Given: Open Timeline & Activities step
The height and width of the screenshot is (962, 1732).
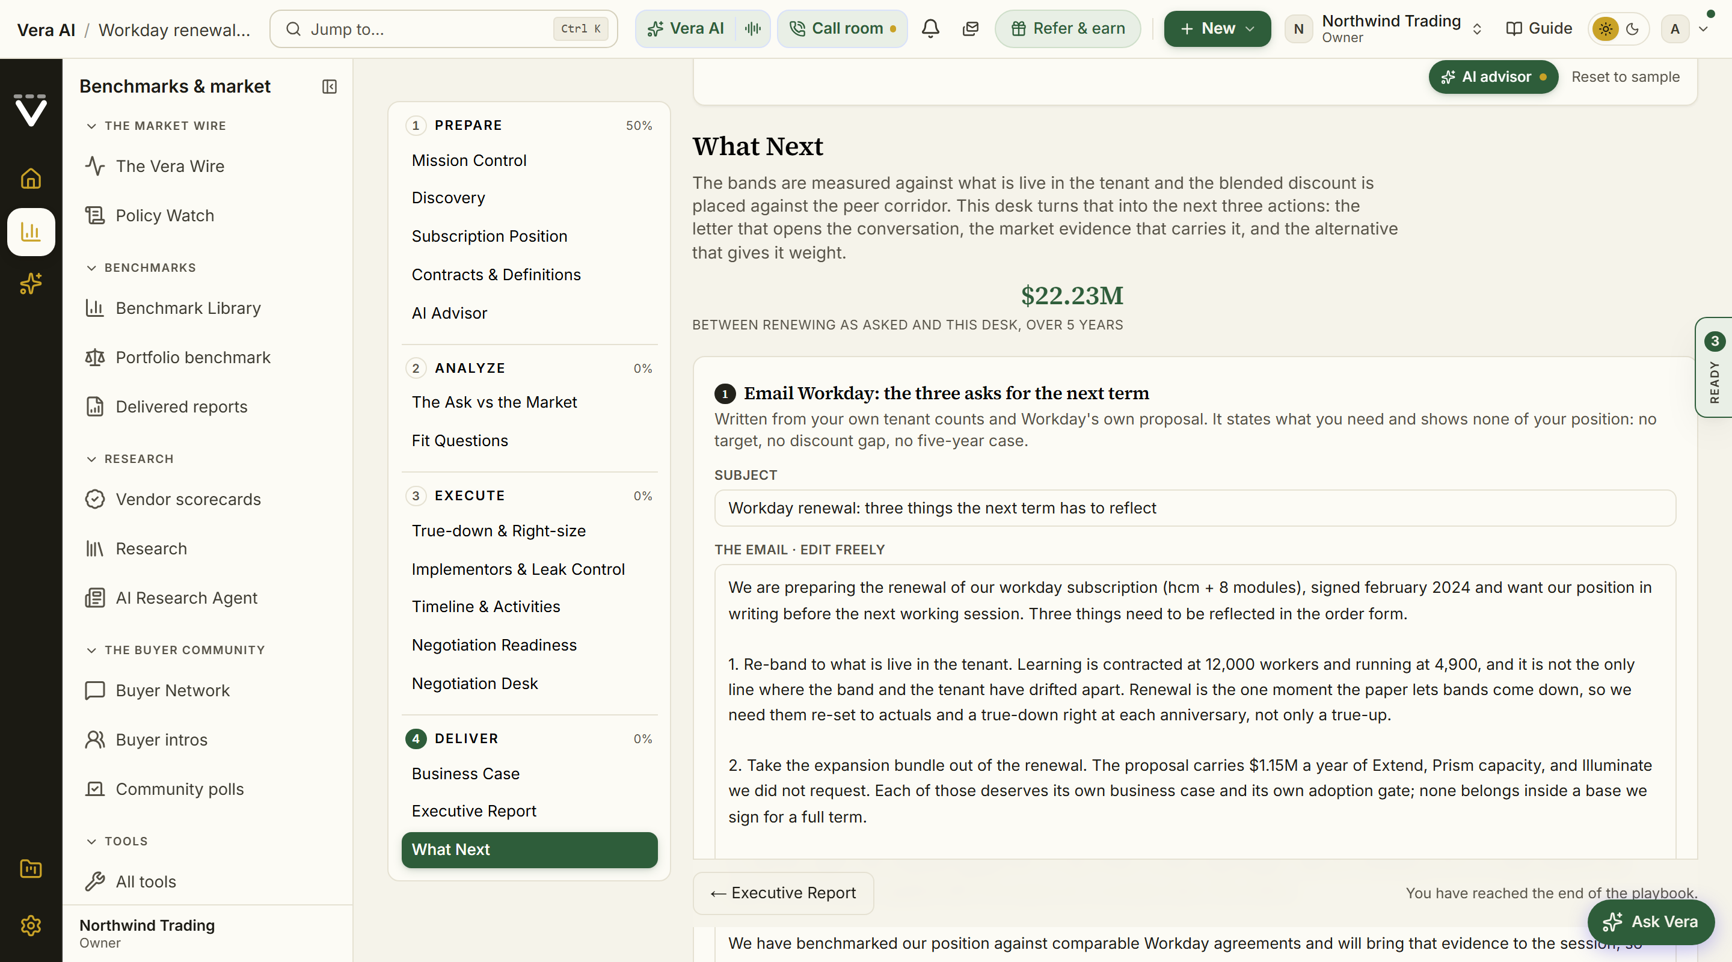Looking at the screenshot, I should [529, 607].
